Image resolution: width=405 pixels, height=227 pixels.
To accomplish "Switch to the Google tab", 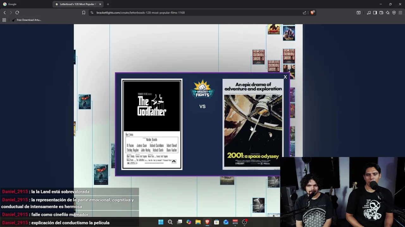I will coord(25,4).
